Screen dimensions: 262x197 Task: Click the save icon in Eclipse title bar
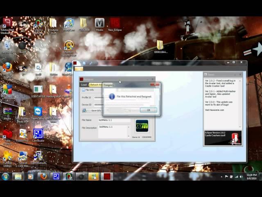(84, 63)
